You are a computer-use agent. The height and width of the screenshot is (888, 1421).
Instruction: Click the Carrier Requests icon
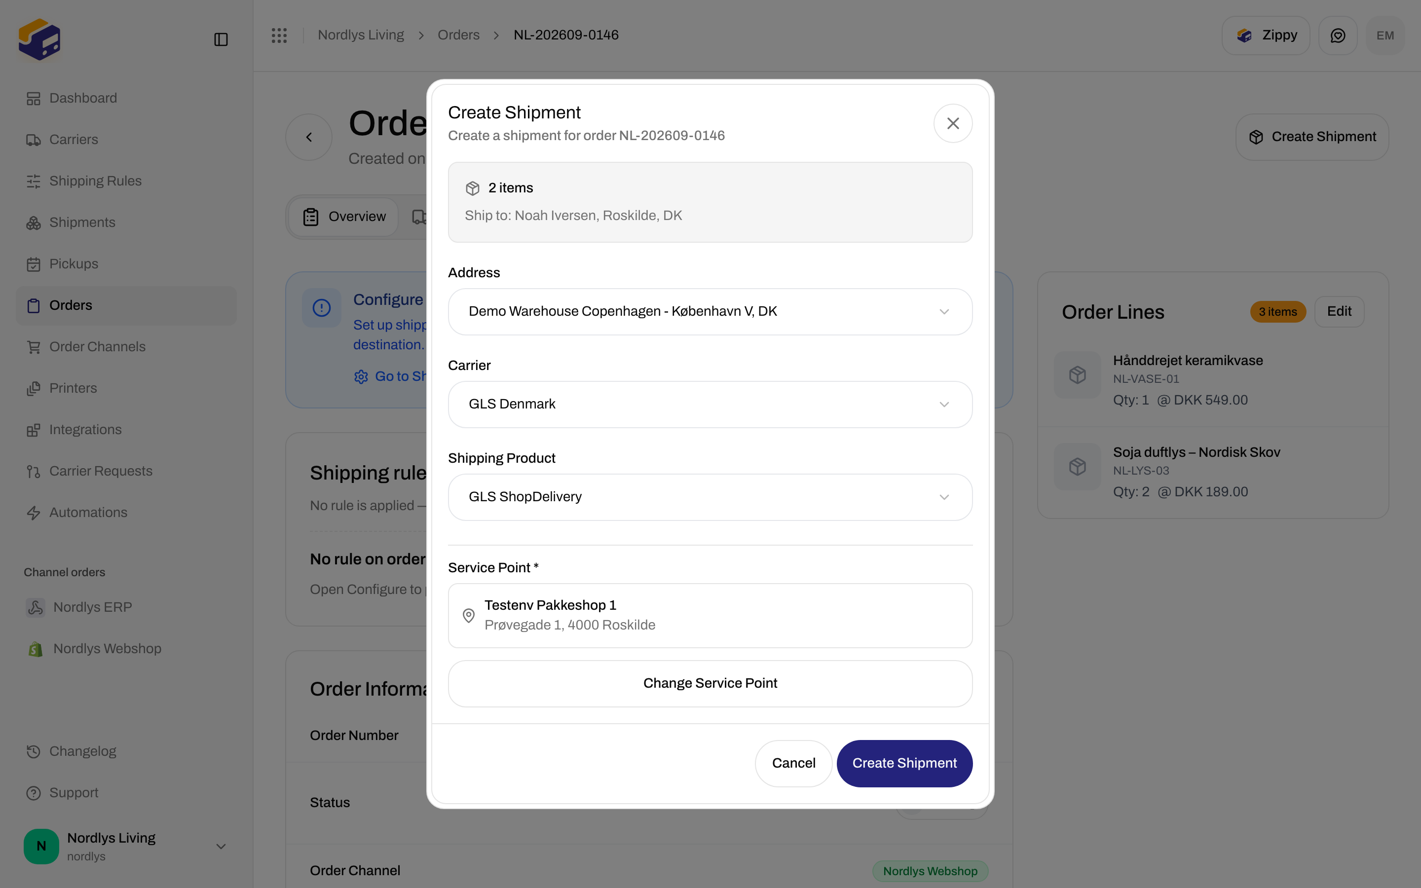click(34, 471)
